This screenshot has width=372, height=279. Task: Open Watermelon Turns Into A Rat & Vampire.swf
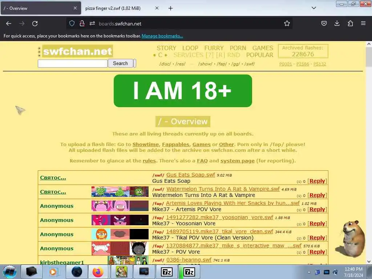pyautogui.click(x=223, y=189)
